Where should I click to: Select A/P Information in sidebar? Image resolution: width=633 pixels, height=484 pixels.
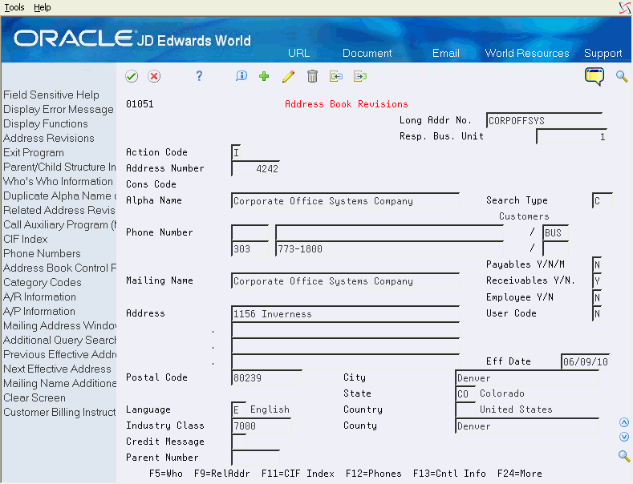point(39,312)
